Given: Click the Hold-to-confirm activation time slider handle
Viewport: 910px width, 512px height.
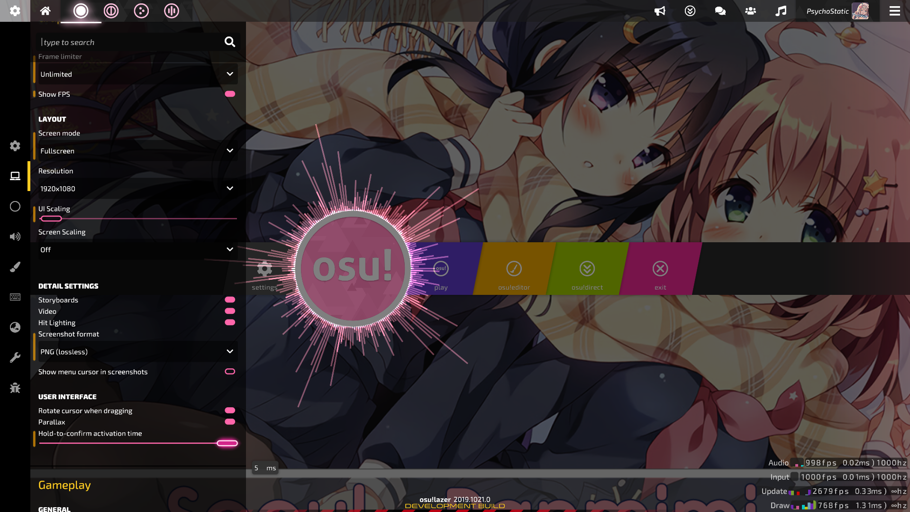Looking at the screenshot, I should tap(227, 443).
